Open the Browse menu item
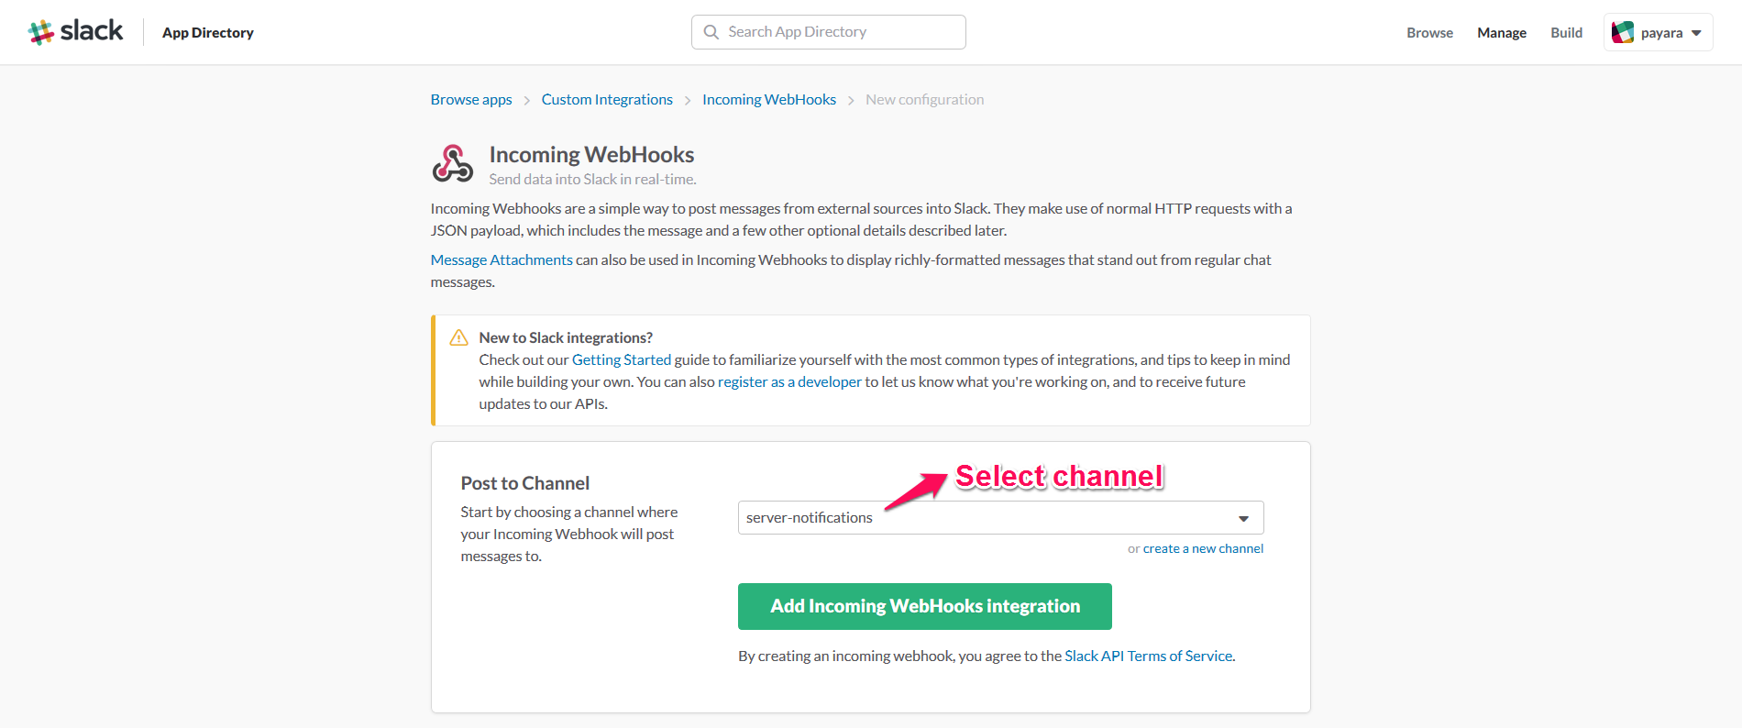Viewport: 1742px width, 728px height. click(x=1429, y=33)
